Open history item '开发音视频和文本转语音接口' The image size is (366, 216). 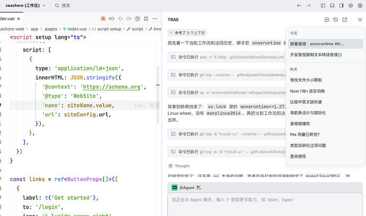click(325, 55)
